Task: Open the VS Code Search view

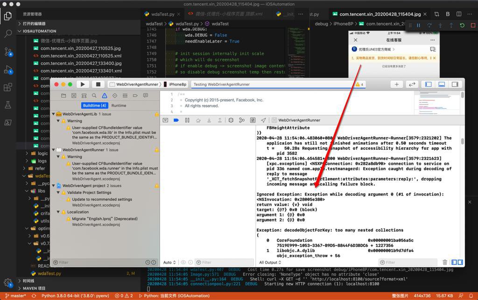Action: [8, 34]
